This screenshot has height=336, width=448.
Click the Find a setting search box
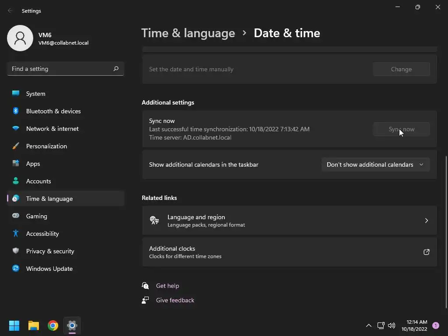(66, 69)
